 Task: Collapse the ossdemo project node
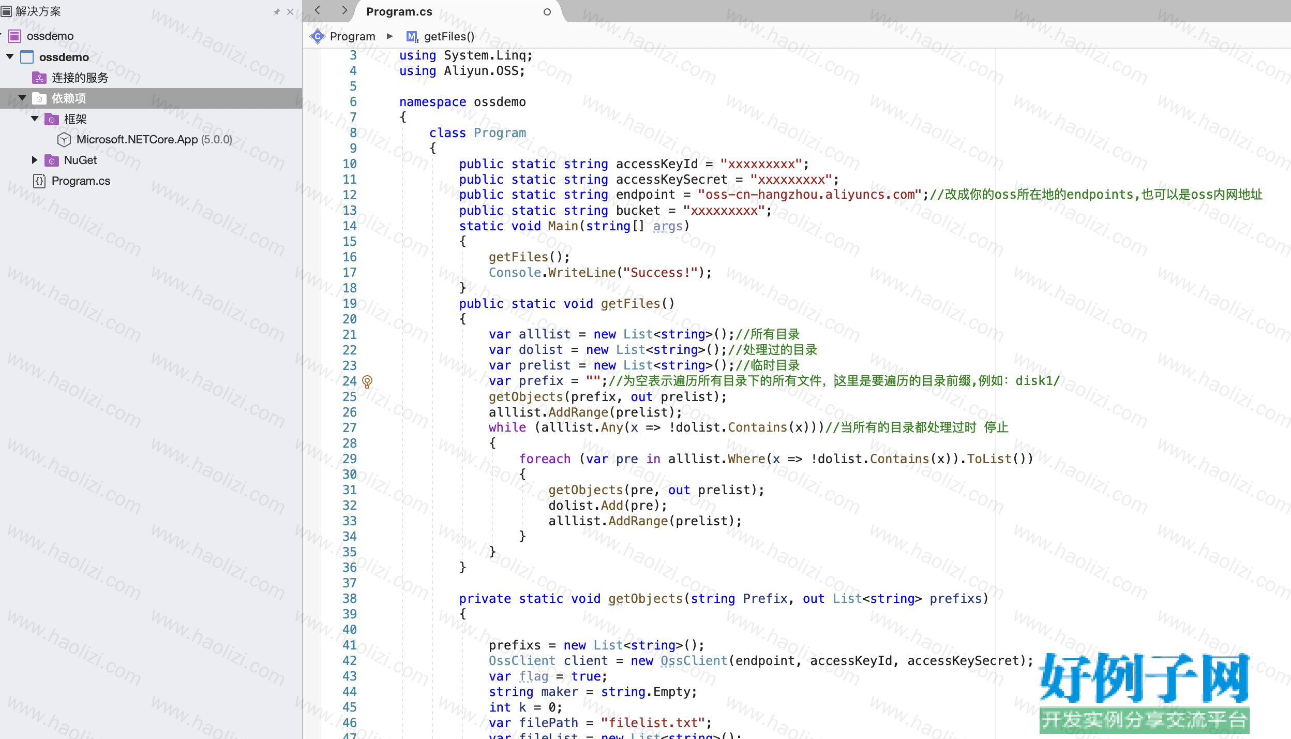tap(10, 56)
